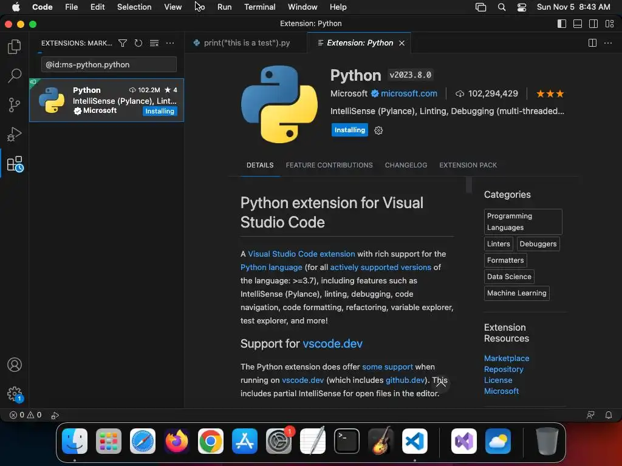Open the feedback icon in status bar
Screen dimensions: 622x466
pyautogui.click(x=590, y=415)
